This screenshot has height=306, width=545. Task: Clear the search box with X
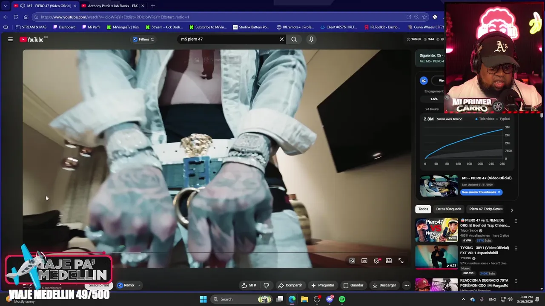pos(281,39)
